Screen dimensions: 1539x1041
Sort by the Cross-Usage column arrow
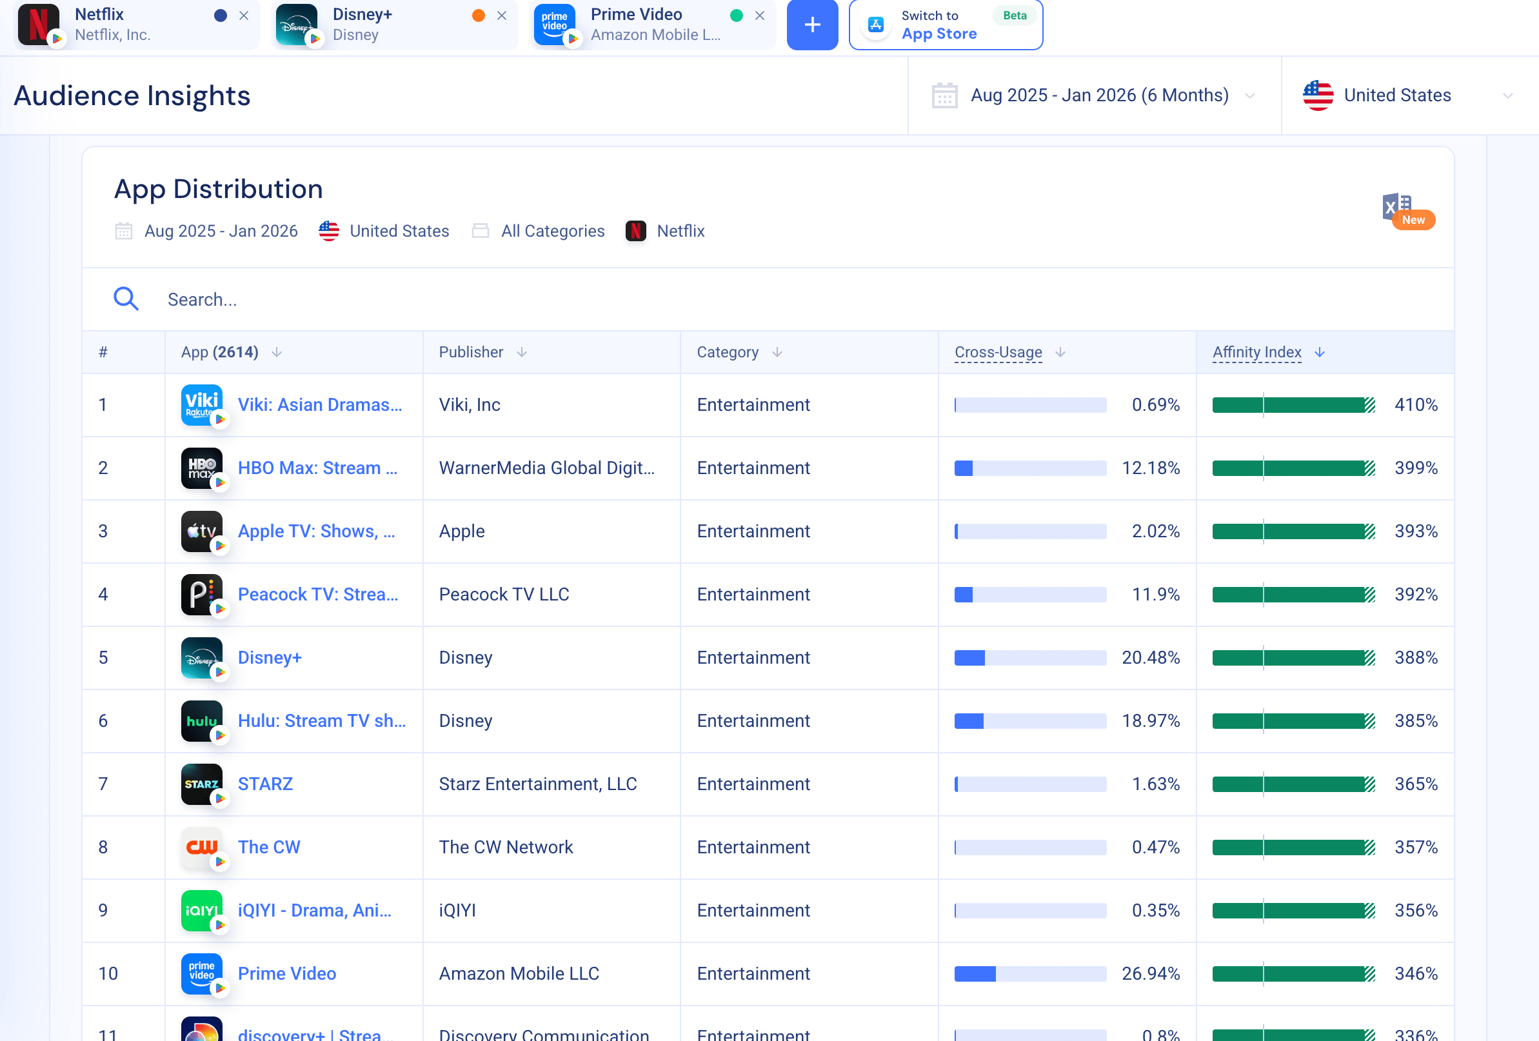click(x=1060, y=352)
